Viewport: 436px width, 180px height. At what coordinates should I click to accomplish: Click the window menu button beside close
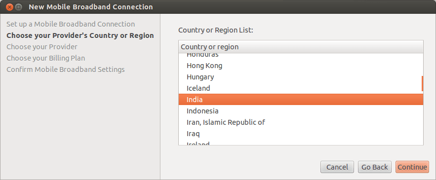pyautogui.click(x=18, y=7)
